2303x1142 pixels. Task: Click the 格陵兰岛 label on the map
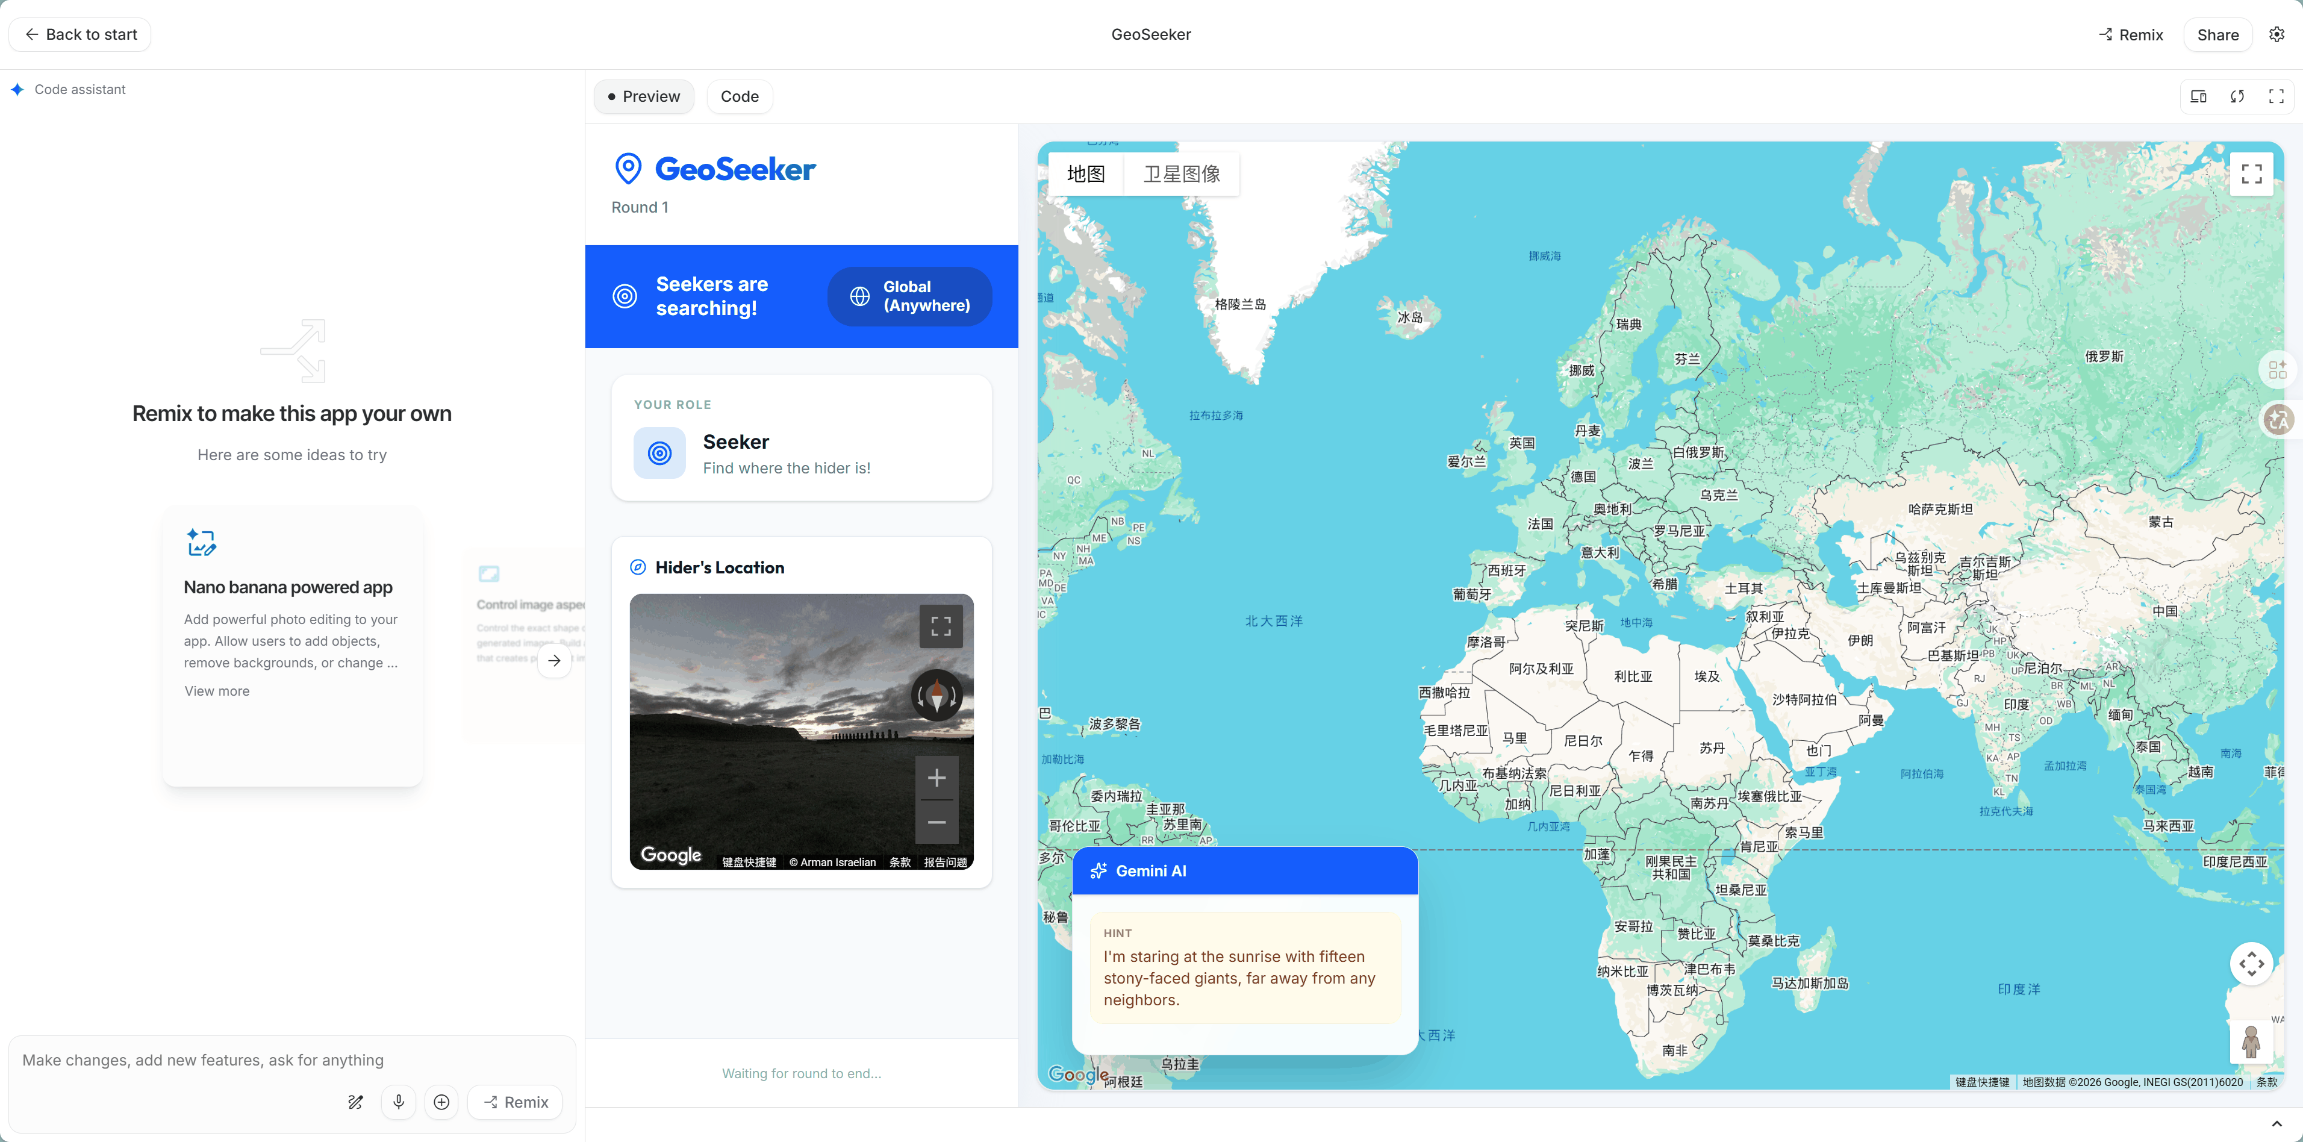coord(1240,304)
